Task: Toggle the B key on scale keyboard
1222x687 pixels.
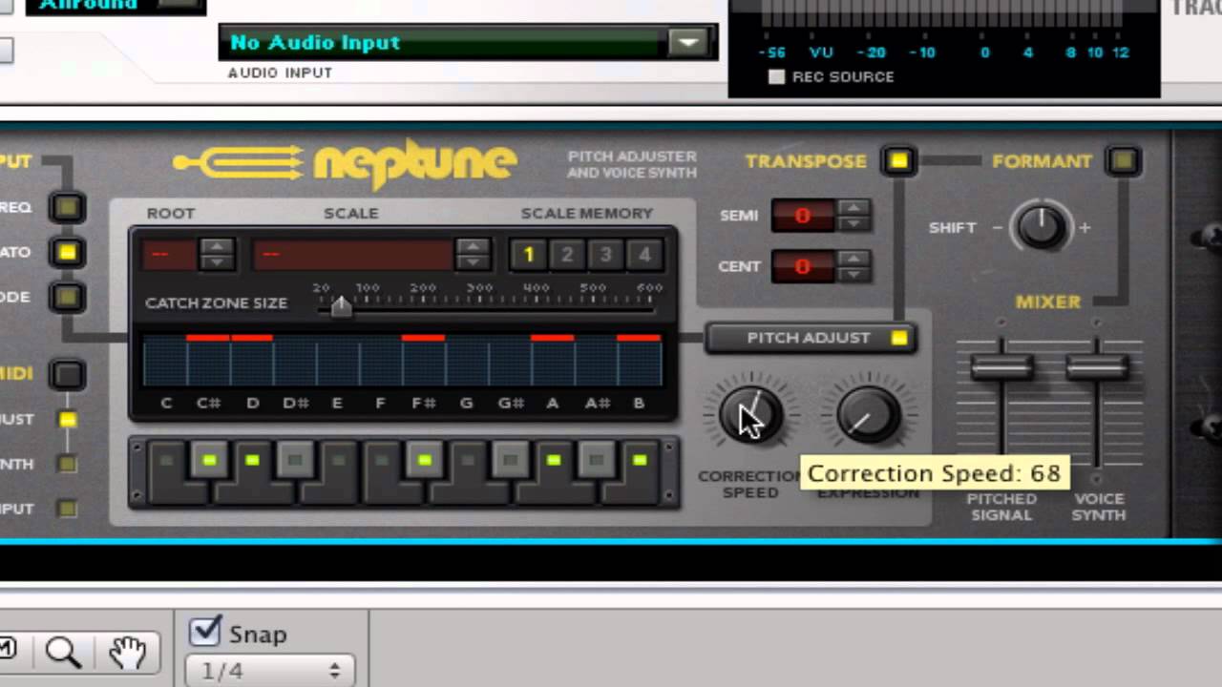Action: coord(640,472)
